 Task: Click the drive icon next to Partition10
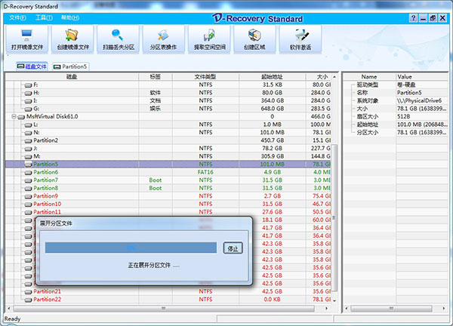coord(28,205)
